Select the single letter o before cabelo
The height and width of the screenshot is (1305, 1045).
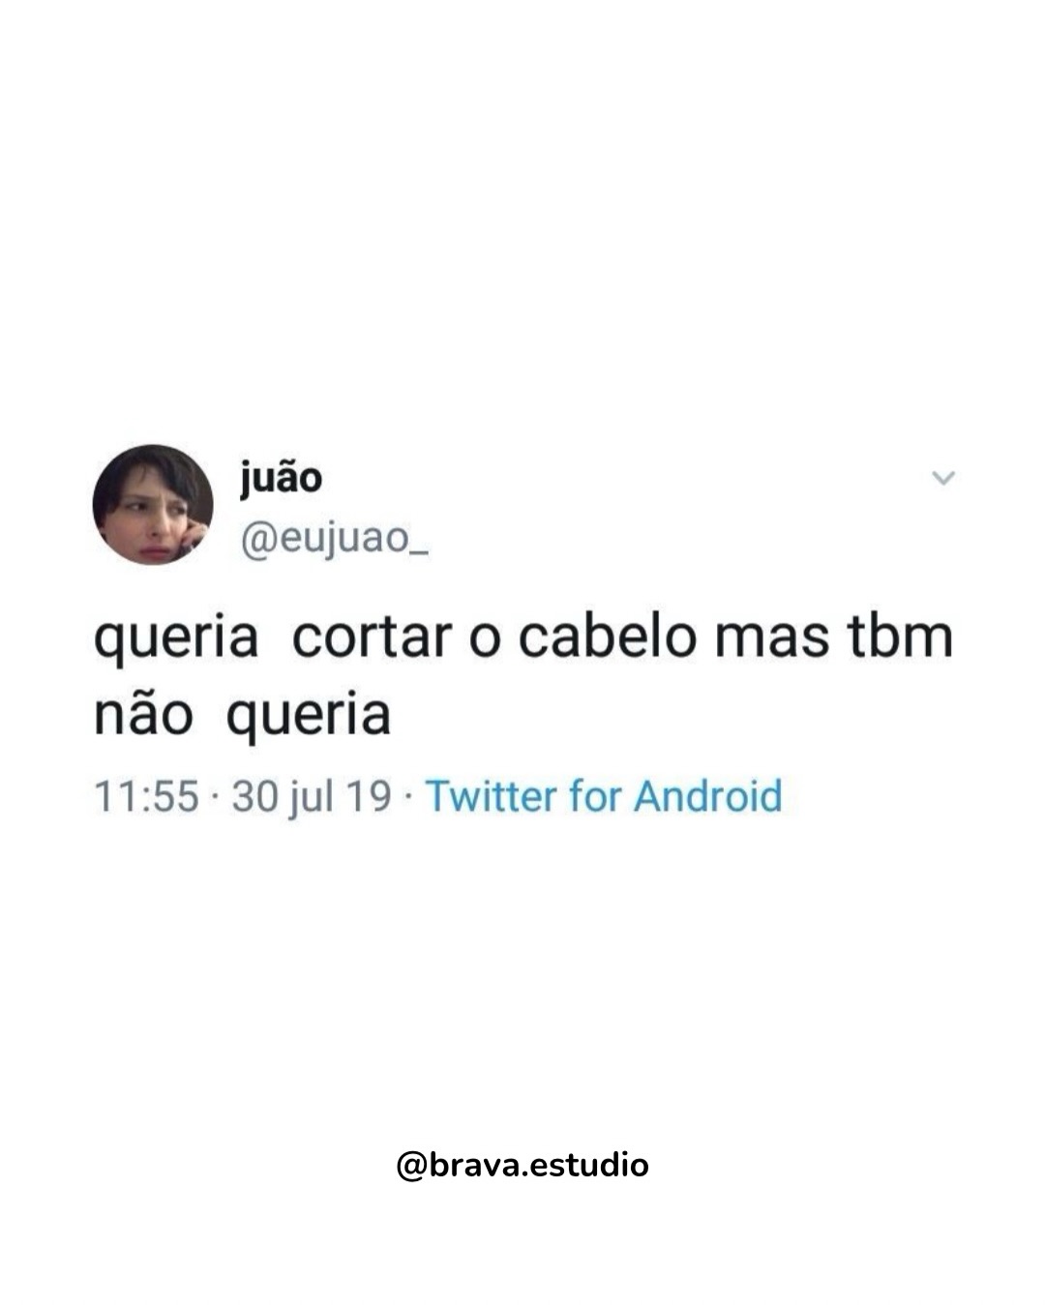[485, 642]
